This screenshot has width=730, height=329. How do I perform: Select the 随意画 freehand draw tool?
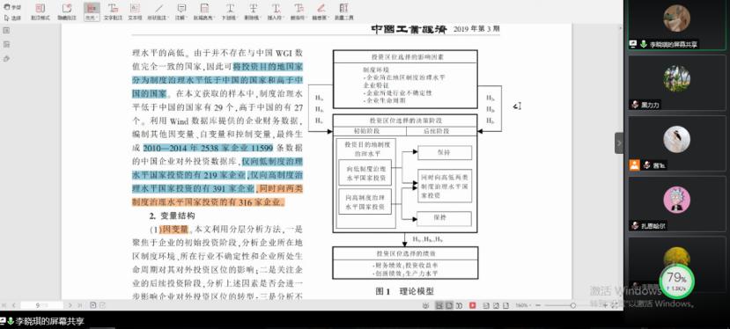321,12
